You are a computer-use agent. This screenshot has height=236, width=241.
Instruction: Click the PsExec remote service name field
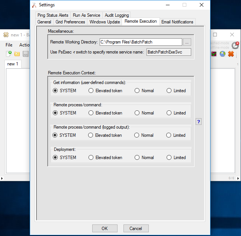click(x=168, y=52)
